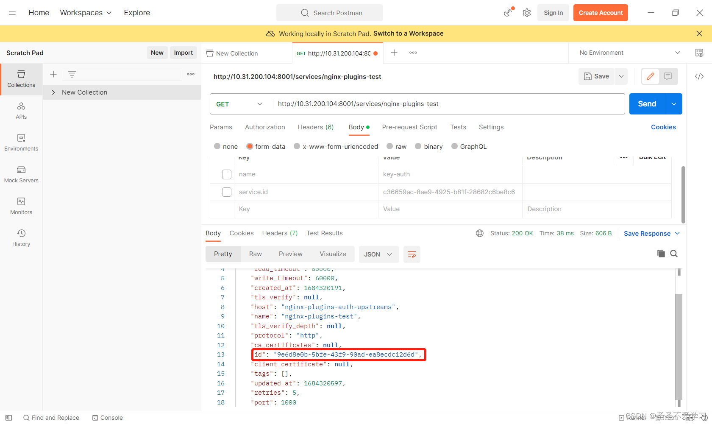Viewport: 712px width, 424px height.
Task: Add a new request tab with plus
Action: click(x=394, y=53)
